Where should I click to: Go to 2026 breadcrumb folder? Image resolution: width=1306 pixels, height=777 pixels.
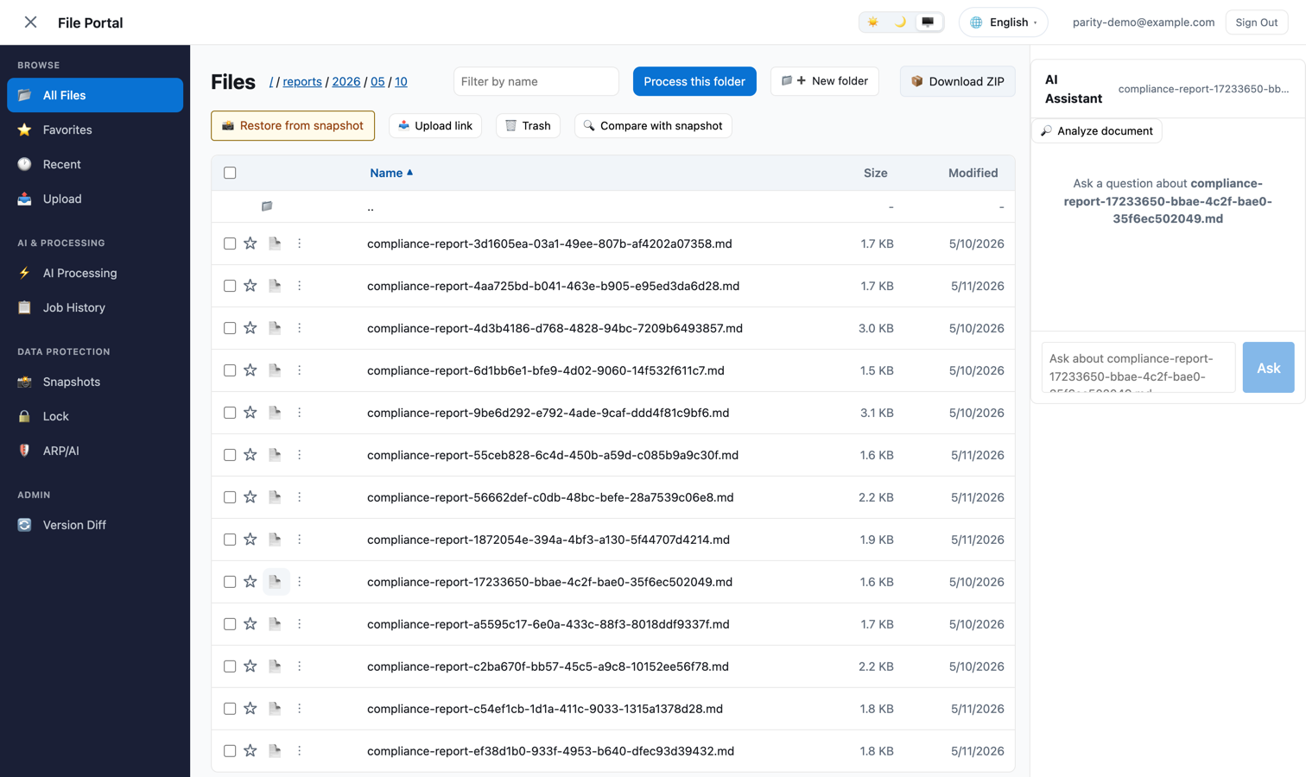[x=346, y=81]
